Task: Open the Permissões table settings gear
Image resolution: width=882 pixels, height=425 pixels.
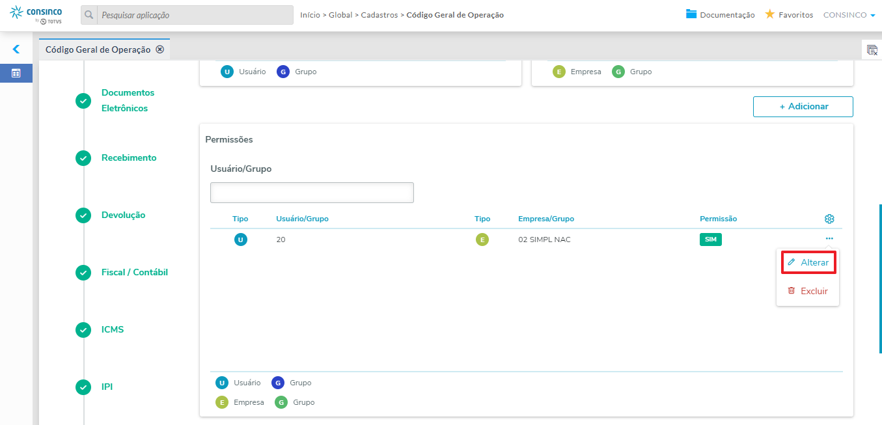Action: coord(829,219)
